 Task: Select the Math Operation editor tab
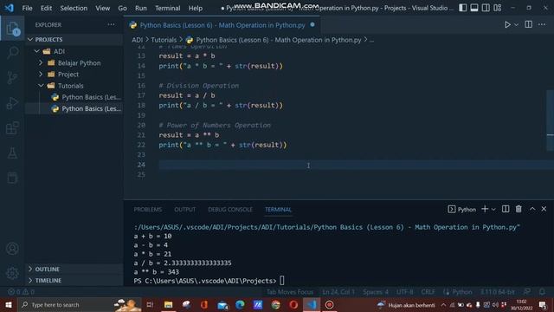[x=222, y=25]
